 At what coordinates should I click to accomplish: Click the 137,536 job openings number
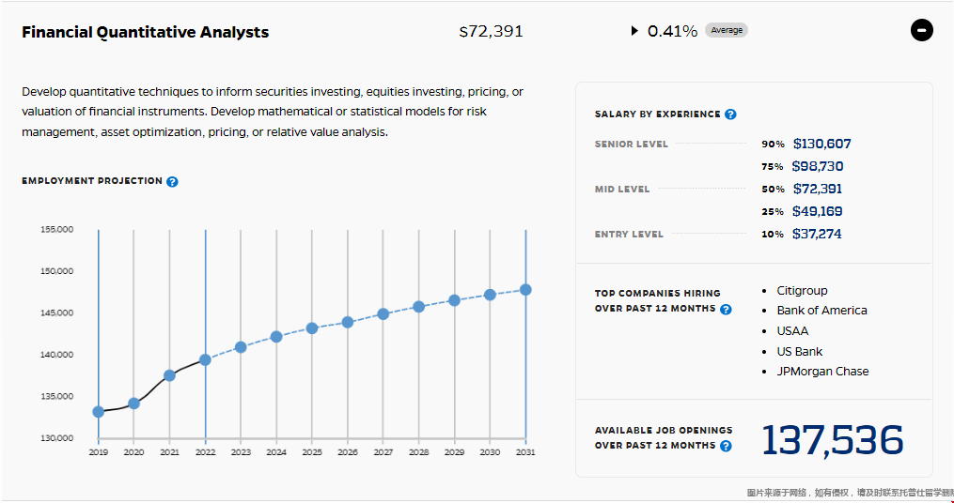coord(832,440)
